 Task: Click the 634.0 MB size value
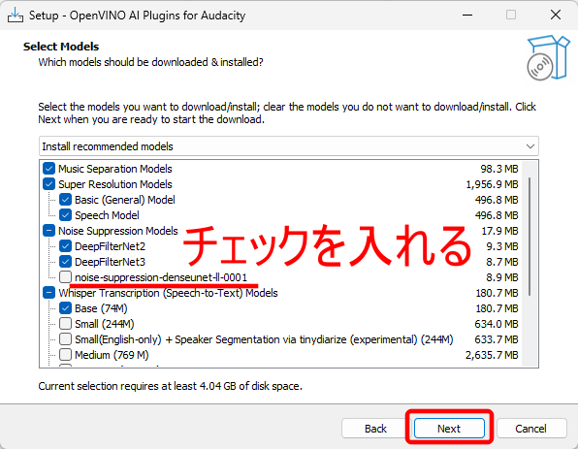click(x=497, y=324)
